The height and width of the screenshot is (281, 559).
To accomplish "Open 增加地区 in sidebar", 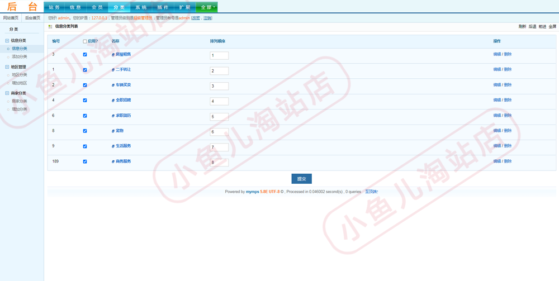I will coord(19,83).
